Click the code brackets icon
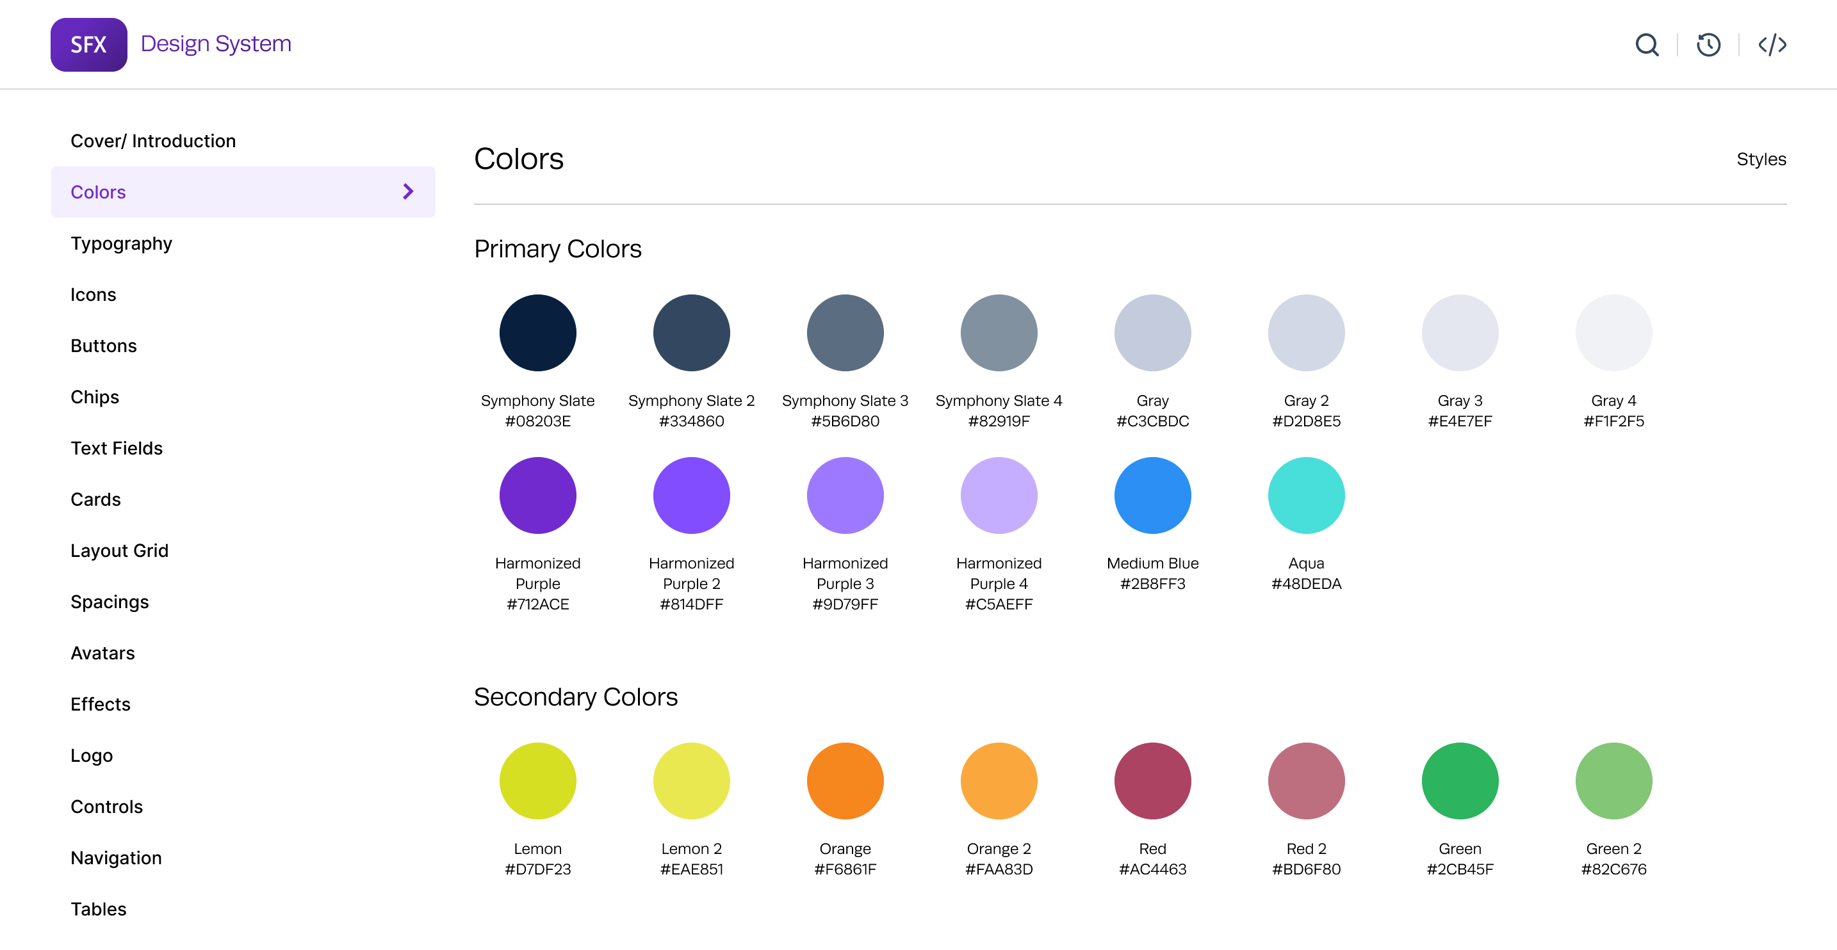 (1772, 45)
